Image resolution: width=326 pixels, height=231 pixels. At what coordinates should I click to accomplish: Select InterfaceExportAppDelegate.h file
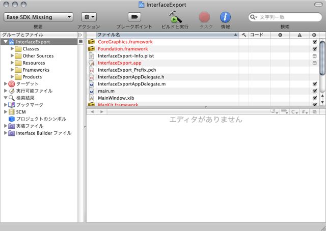pos(131,77)
